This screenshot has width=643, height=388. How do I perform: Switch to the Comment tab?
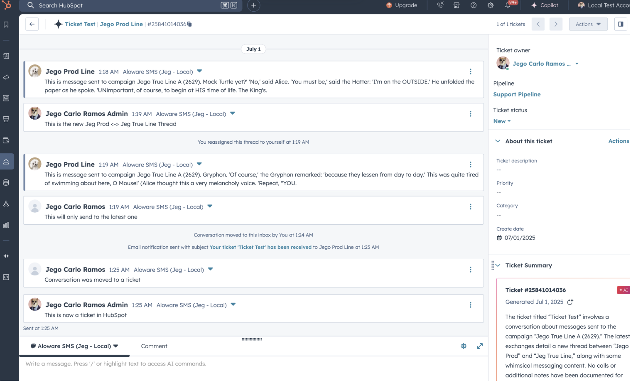pos(154,346)
